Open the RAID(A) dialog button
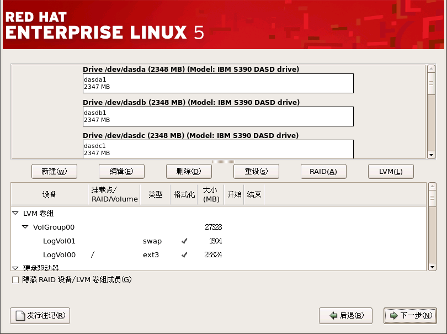The height and width of the screenshot is (334, 447). click(x=323, y=172)
